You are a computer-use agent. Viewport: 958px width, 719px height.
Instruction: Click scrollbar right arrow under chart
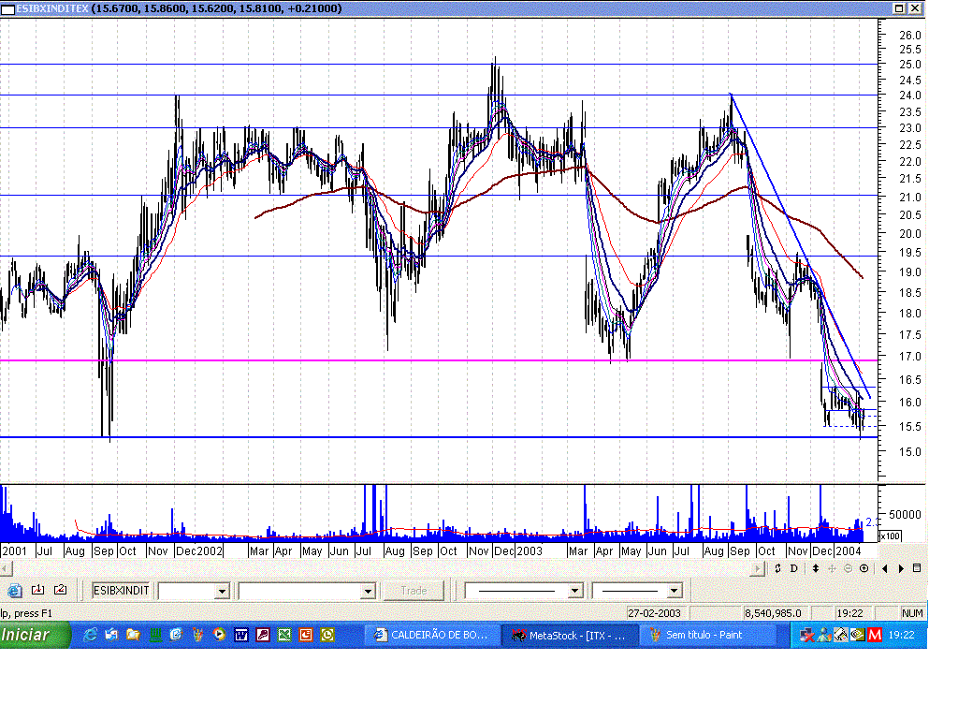pos(758,568)
